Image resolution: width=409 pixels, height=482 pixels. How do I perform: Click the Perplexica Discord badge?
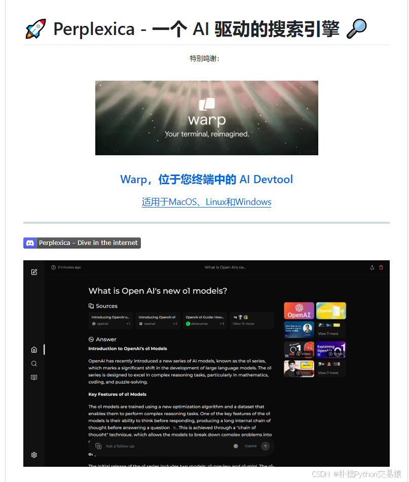82,243
